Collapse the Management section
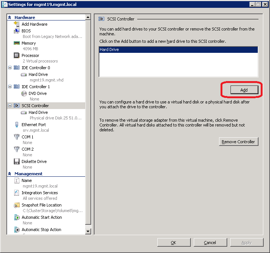The height and width of the screenshot is (253, 270). coord(10,174)
